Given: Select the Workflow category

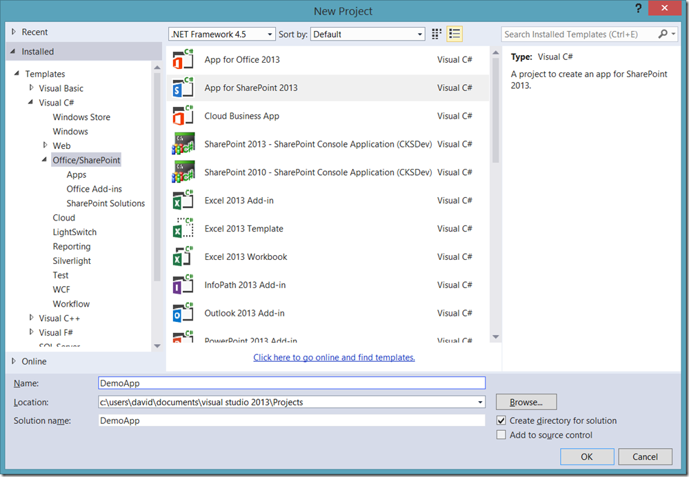Looking at the screenshot, I should tap(71, 304).
